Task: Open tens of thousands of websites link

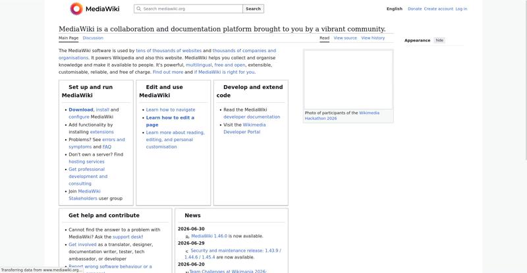Action: click(169, 51)
